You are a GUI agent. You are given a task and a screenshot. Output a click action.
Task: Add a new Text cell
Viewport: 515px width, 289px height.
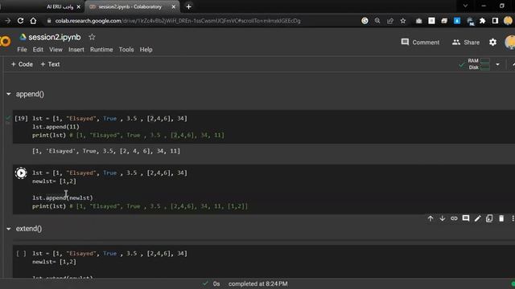50,64
